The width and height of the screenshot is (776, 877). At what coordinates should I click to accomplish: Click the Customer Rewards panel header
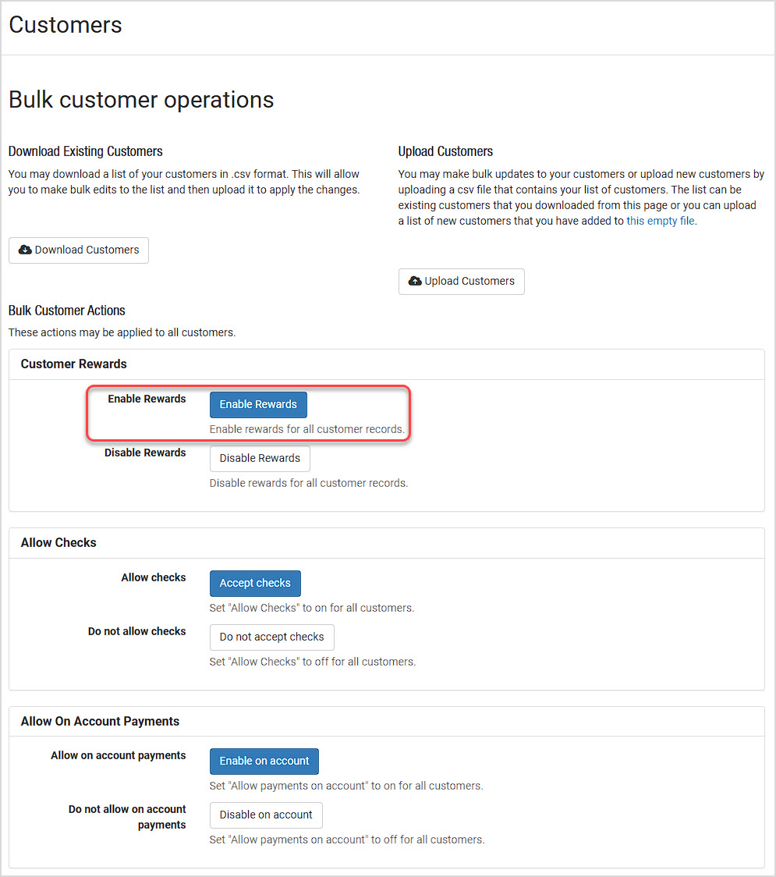[387, 364]
